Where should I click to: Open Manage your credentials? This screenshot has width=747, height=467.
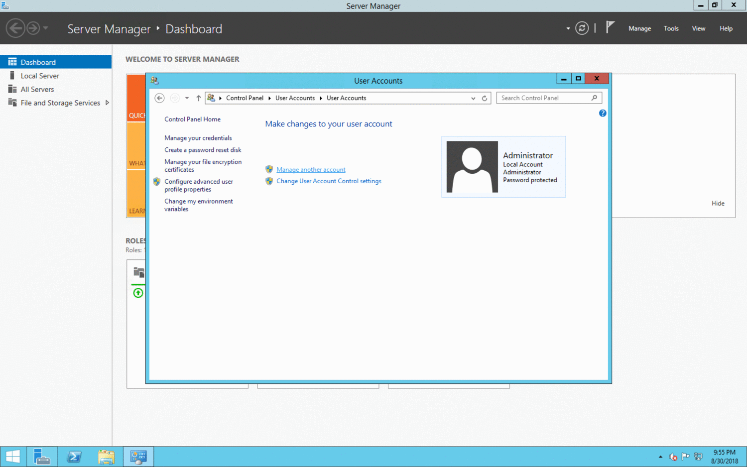coord(198,138)
